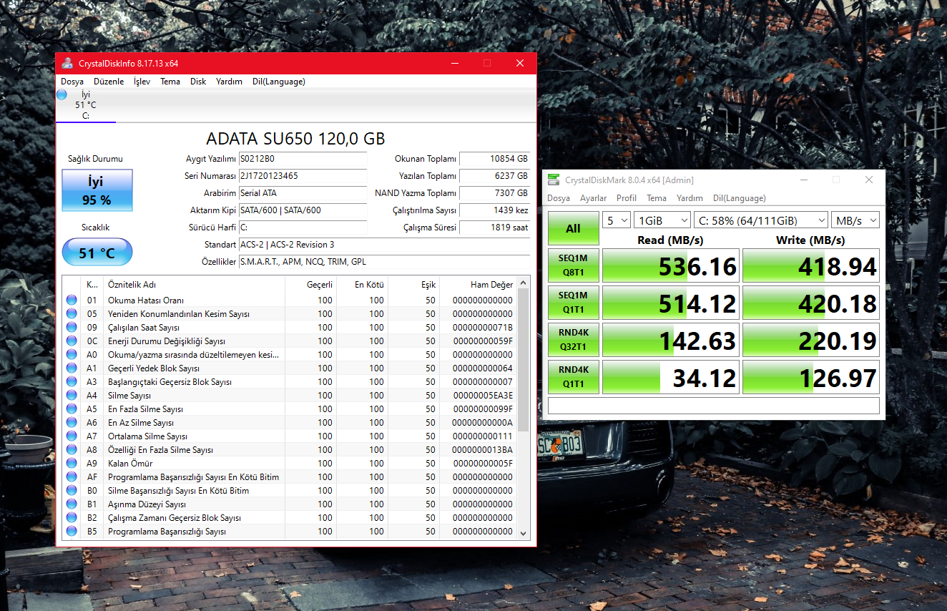
Task: Click the status orb for attribute 01
Action: (72, 300)
